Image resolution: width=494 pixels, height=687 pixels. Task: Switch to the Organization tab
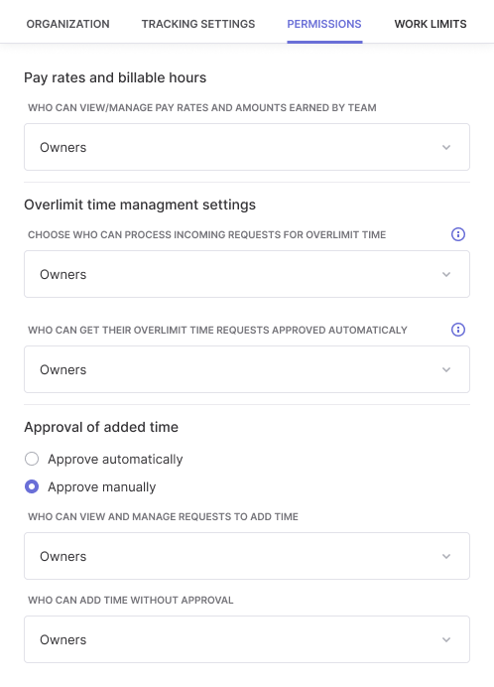coord(67,24)
